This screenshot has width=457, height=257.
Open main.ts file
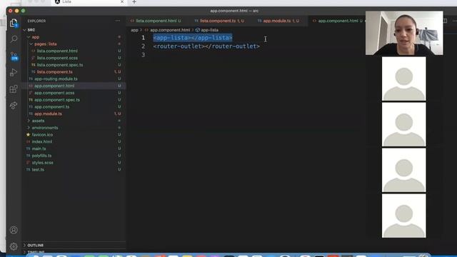39,149
